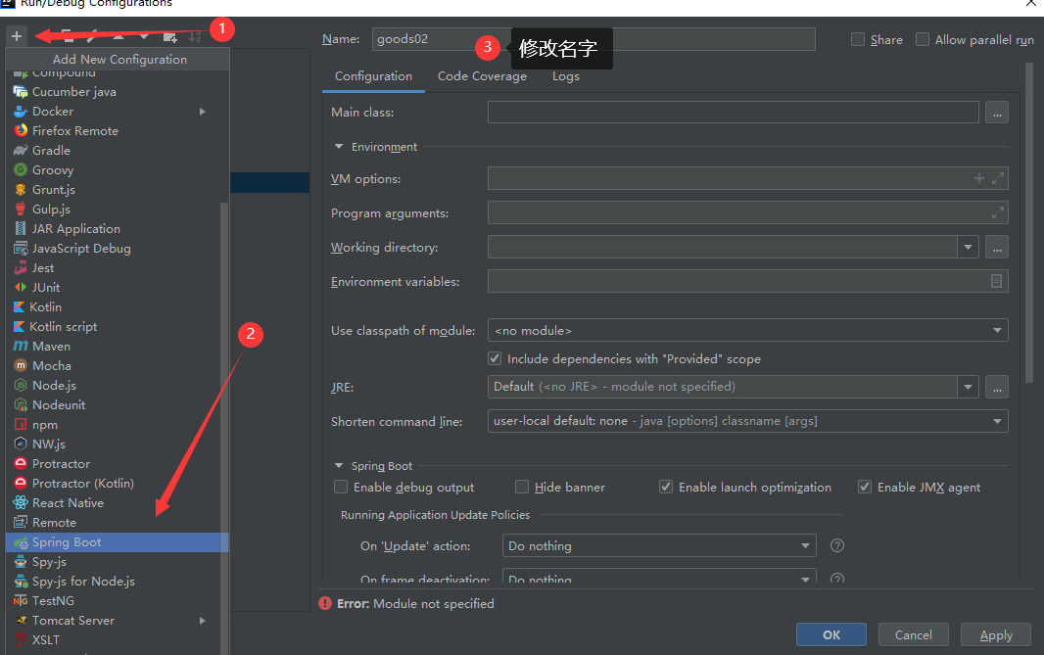Viewport: 1044px width, 655px height.
Task: Open environment variables editor icon
Action: [996, 281]
